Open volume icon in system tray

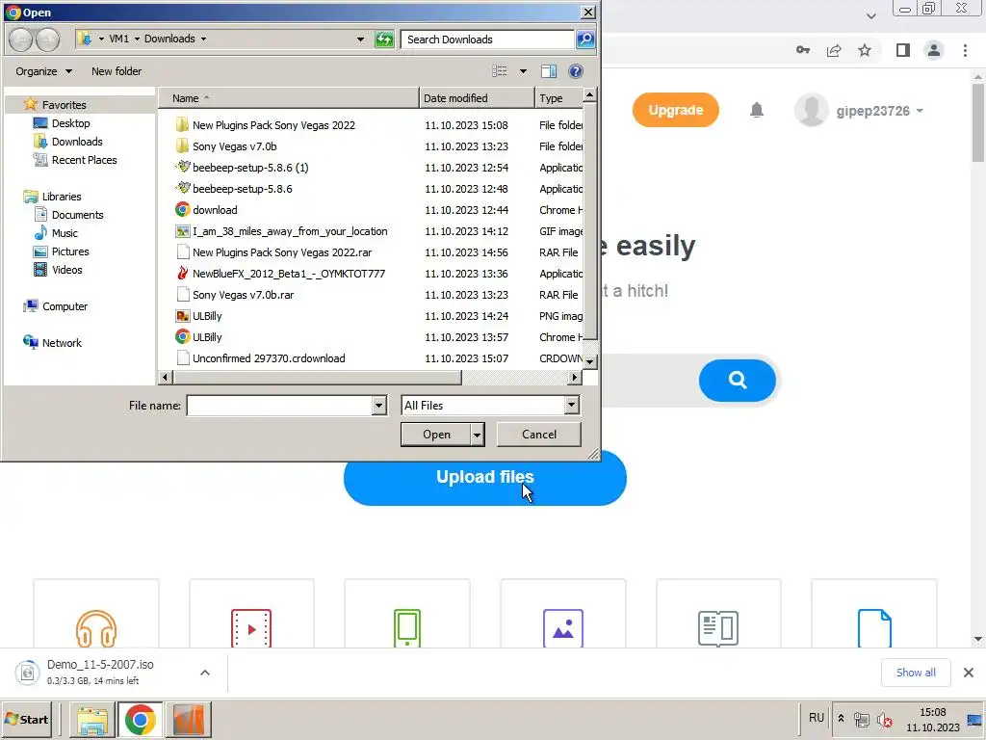(x=885, y=720)
